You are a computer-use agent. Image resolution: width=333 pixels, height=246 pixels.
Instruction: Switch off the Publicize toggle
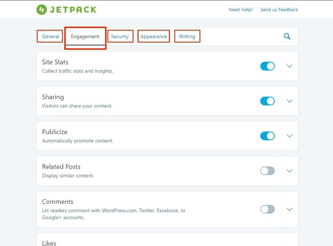[x=267, y=136]
